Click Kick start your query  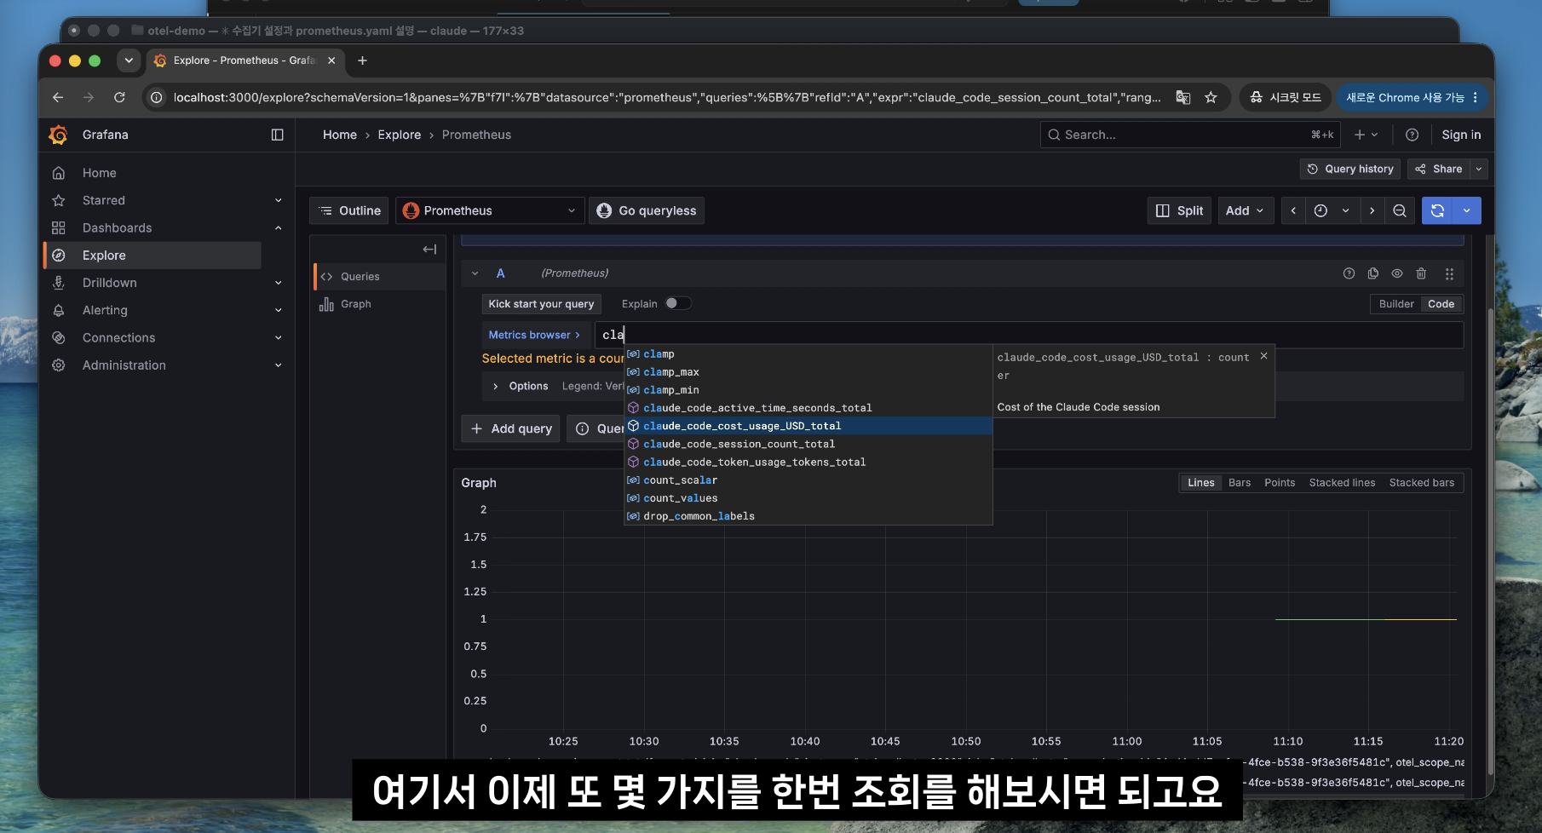pyautogui.click(x=541, y=304)
